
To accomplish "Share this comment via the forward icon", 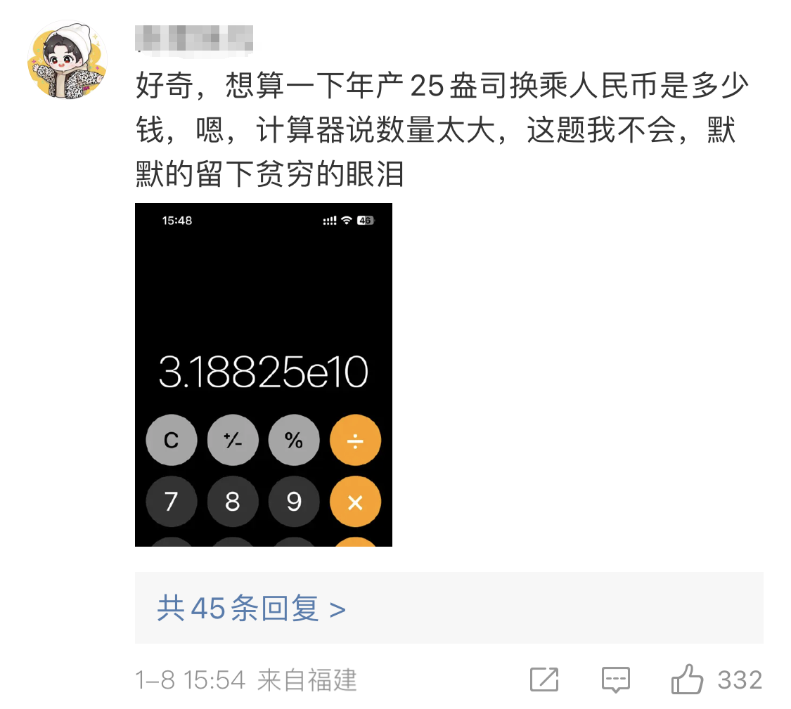I will pos(544,679).
